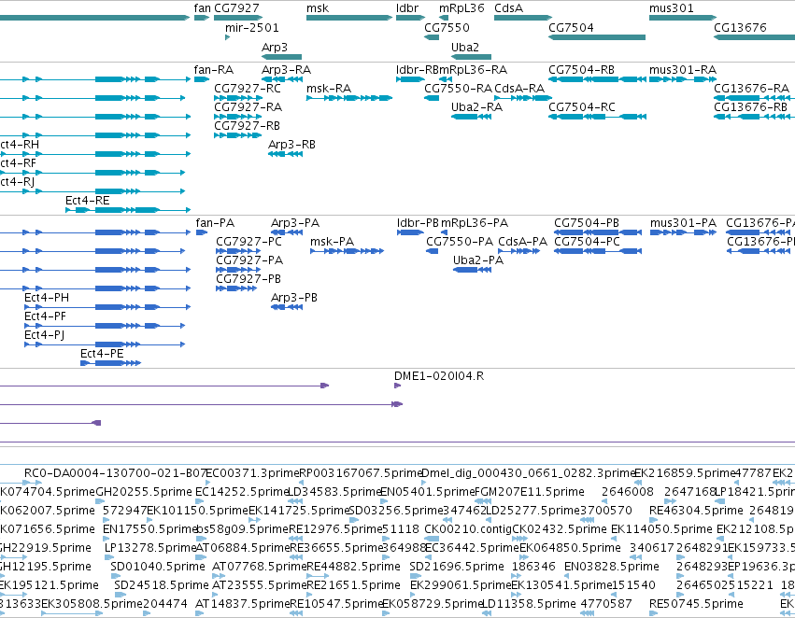This screenshot has width=795, height=618.
Task: Open EST FGM207E11.5prime
Action: [530, 492]
